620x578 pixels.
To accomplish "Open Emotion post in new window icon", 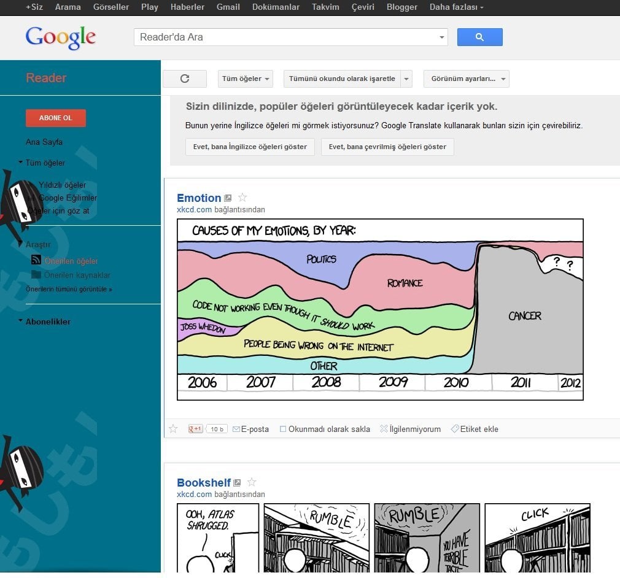I will [x=228, y=198].
